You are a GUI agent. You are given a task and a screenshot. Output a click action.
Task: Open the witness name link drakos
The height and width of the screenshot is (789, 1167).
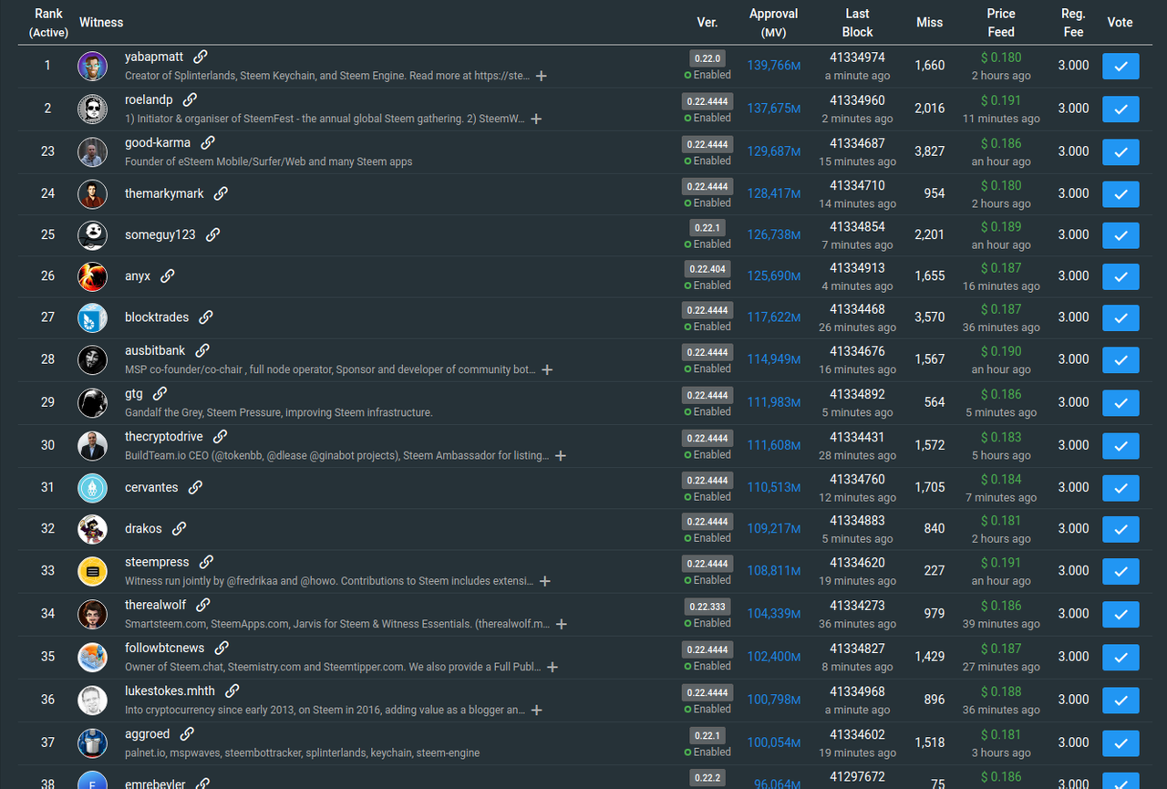(x=143, y=528)
